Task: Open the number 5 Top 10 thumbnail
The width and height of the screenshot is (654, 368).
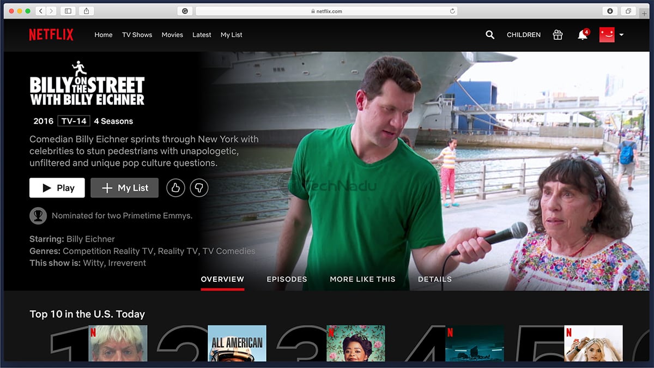Action: [x=594, y=343]
